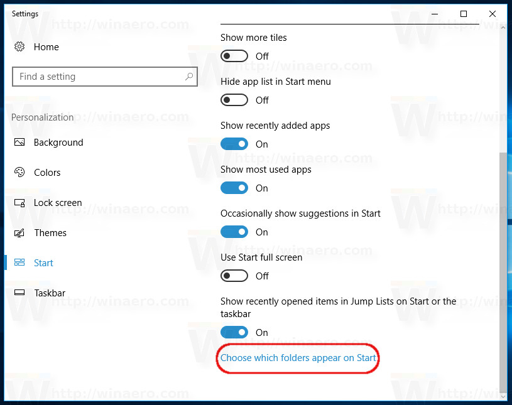Disable "Show recently added apps"
Image resolution: width=512 pixels, height=405 pixels.
[234, 144]
